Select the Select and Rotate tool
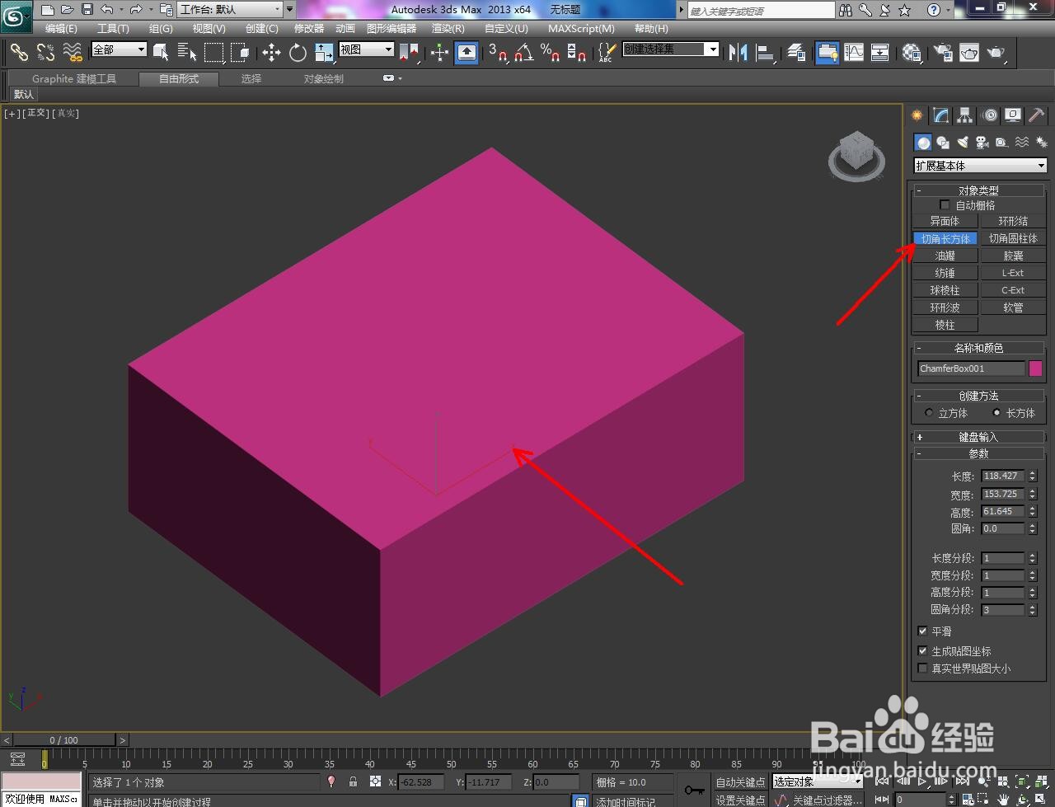Image resolution: width=1055 pixels, height=807 pixels. click(297, 53)
